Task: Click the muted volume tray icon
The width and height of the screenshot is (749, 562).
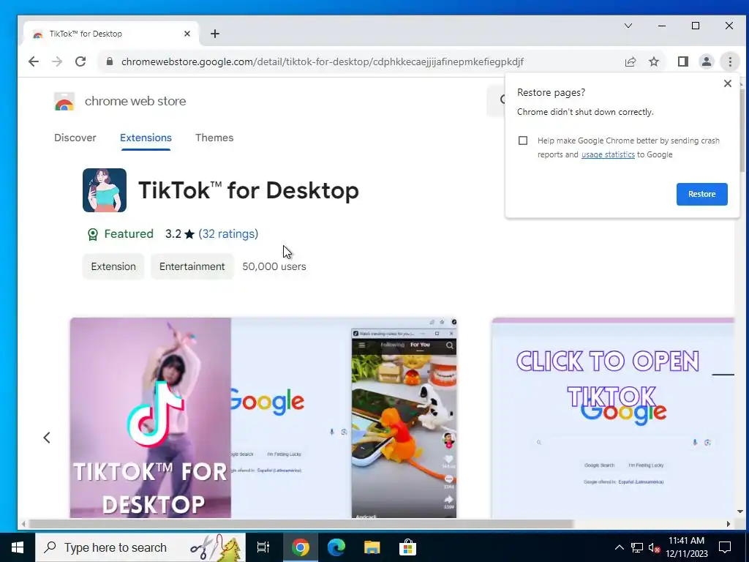Action: pos(654,547)
